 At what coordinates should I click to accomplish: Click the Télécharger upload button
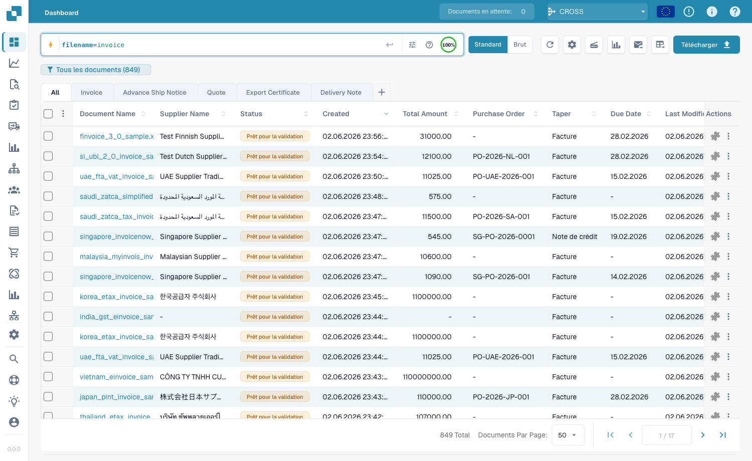click(x=706, y=45)
